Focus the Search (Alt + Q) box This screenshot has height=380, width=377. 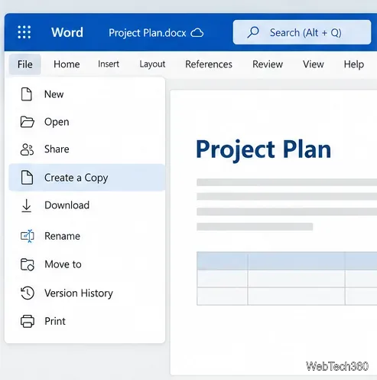(x=302, y=32)
